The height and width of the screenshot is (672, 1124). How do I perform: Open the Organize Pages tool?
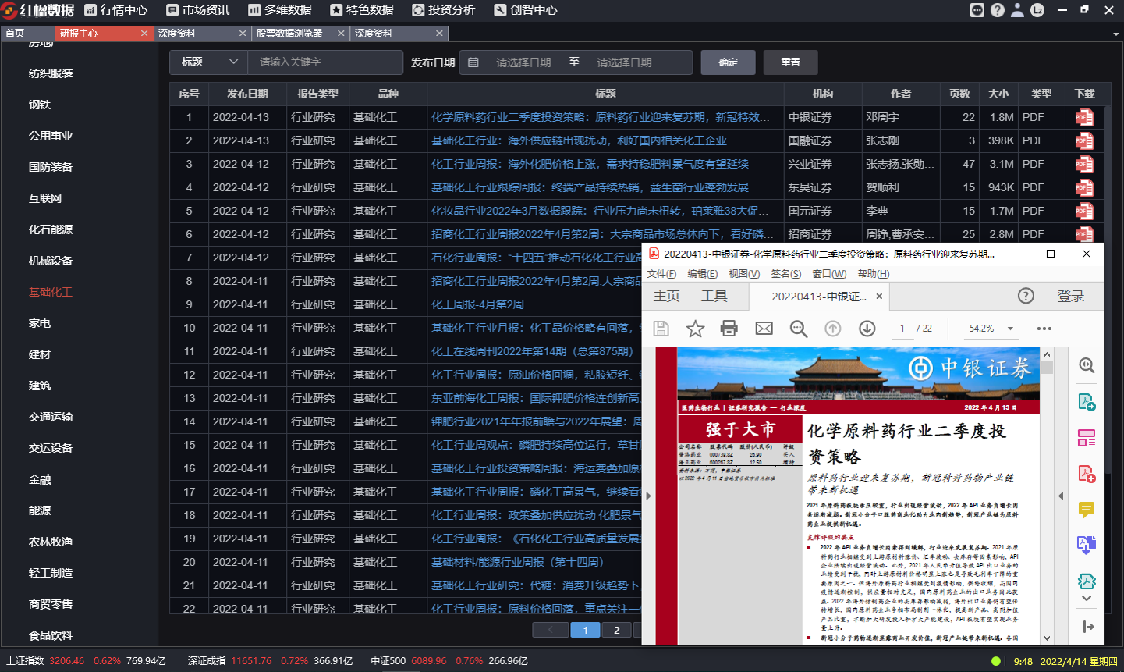click(x=1087, y=438)
